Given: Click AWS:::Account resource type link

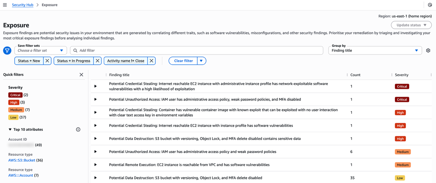Looking at the screenshot, I should click(21, 175).
